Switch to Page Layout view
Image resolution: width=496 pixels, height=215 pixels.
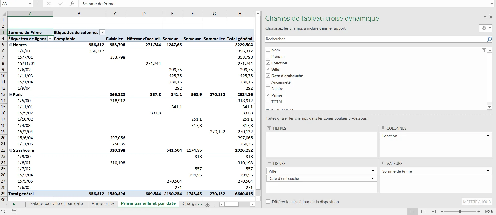tap(423, 211)
